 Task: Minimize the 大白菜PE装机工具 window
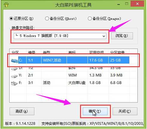click(x=119, y=4)
